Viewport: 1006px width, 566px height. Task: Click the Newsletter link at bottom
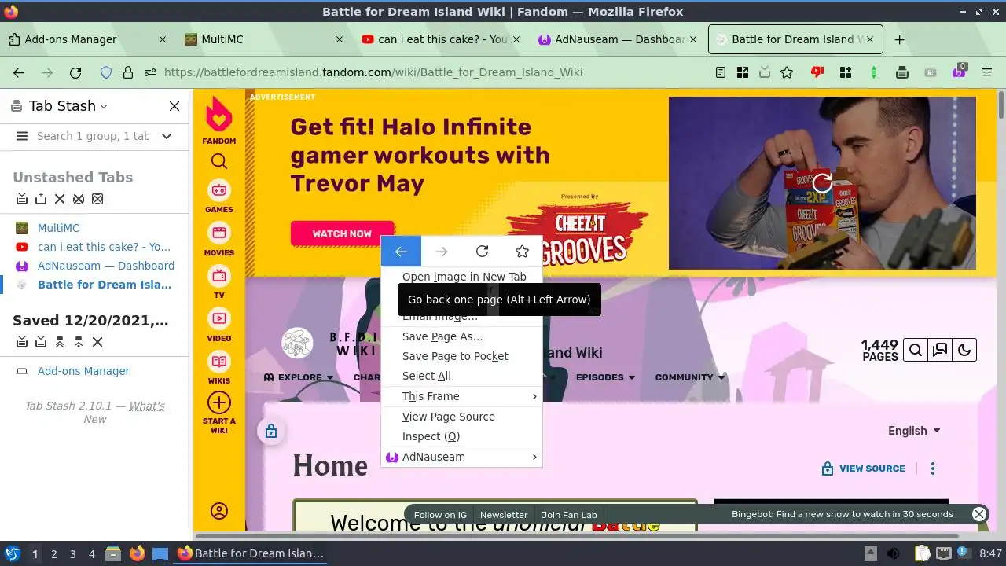click(x=504, y=515)
